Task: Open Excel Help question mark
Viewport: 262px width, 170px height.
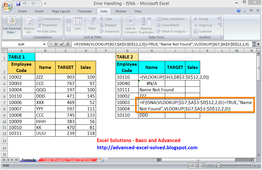Action: tap(239, 11)
